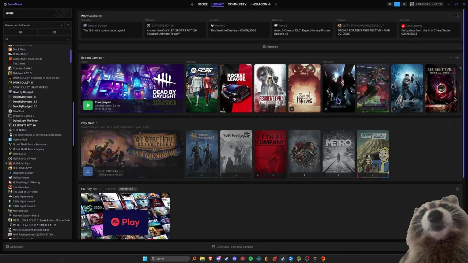The width and height of the screenshot is (468, 263).
Task: Go back with the navigation left arrow
Action: tap(192, 4)
